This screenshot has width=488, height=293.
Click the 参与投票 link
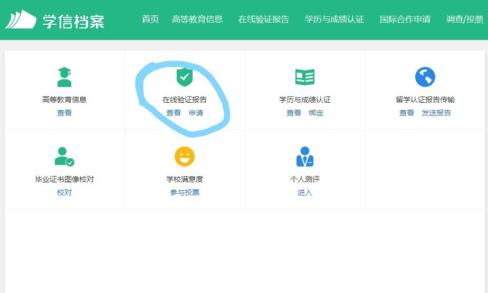coord(185,192)
